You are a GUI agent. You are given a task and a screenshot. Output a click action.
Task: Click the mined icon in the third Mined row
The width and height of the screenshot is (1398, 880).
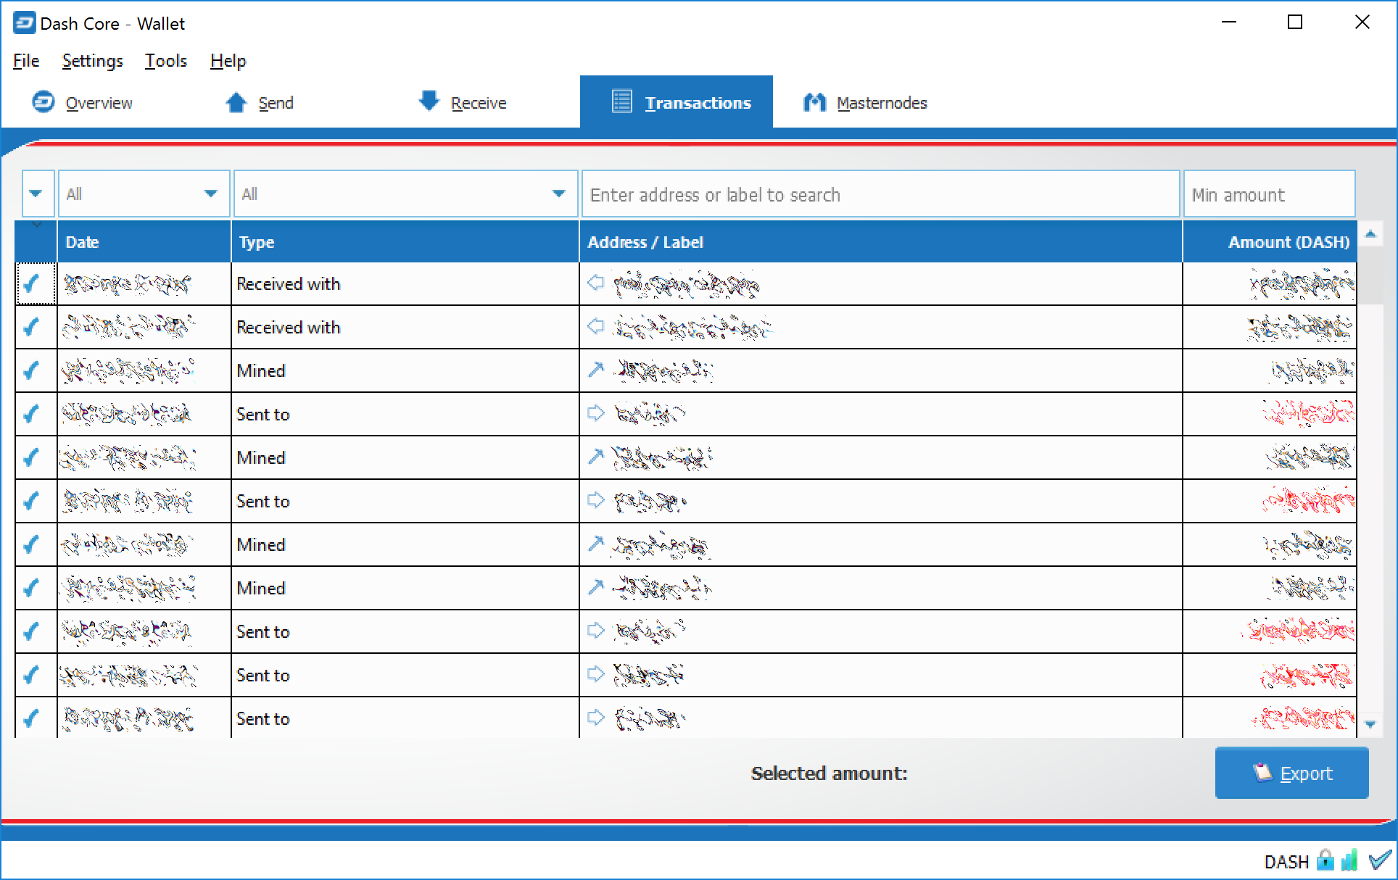tap(595, 544)
